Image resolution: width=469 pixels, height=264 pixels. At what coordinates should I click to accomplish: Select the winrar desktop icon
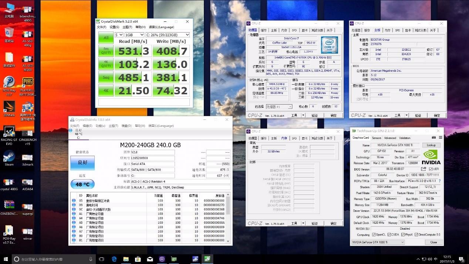tap(27, 234)
